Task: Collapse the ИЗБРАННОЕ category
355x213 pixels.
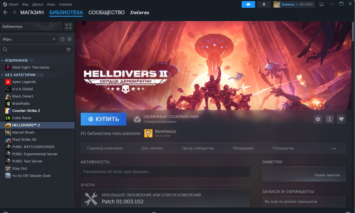Action: point(3,61)
